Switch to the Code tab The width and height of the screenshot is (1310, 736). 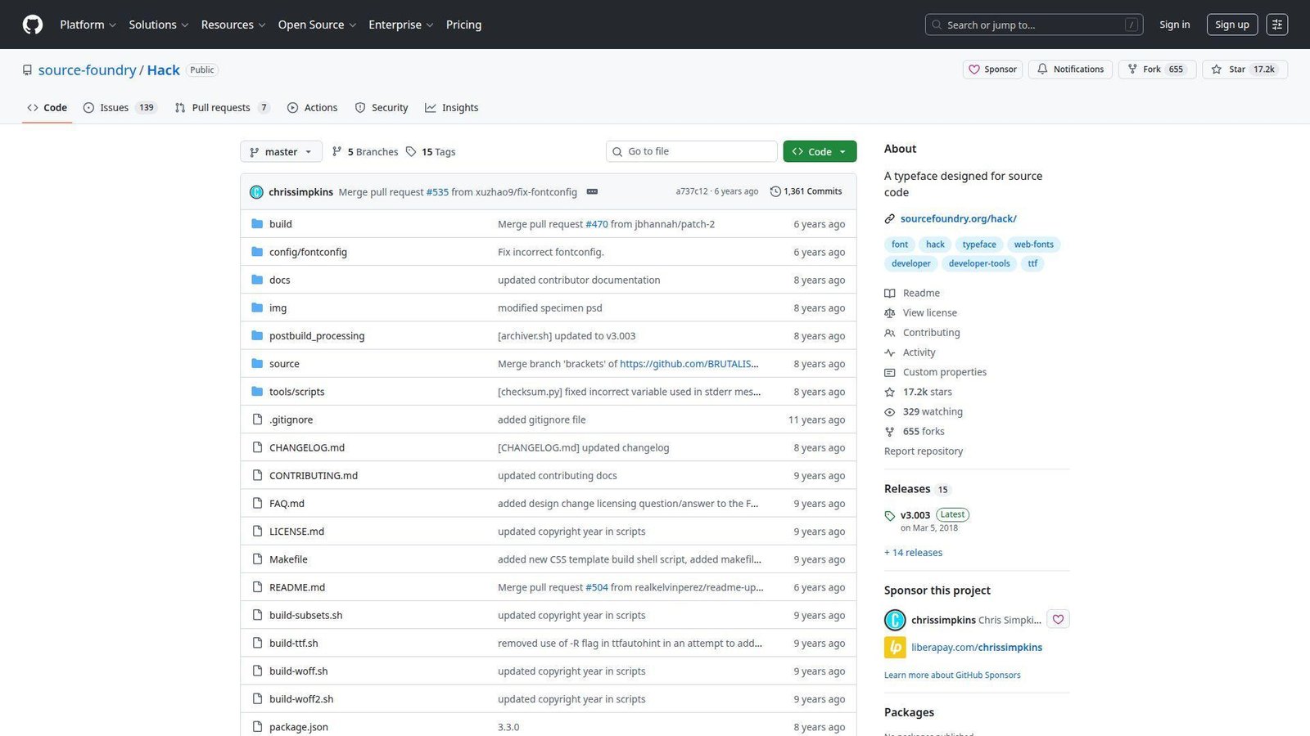click(47, 107)
